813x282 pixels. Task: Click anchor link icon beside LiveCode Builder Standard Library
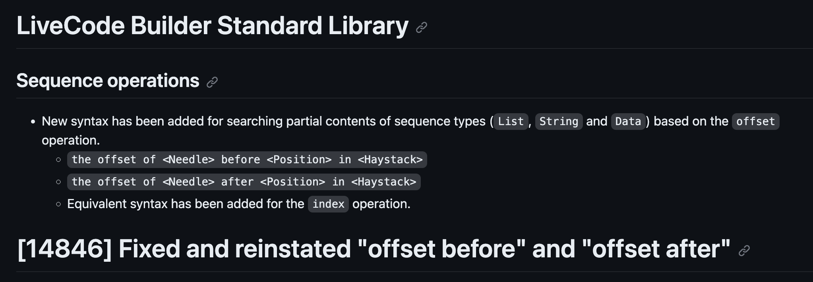[421, 27]
